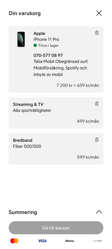Click the VISA payment logo
Image resolution: width=112 pixels, height=249 pixels.
pos(42,241)
